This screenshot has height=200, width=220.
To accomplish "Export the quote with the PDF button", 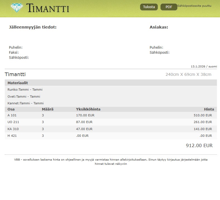I will point(169,7).
